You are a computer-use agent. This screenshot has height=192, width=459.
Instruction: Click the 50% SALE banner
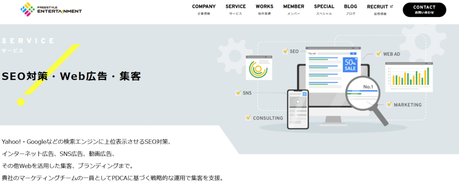350,66
